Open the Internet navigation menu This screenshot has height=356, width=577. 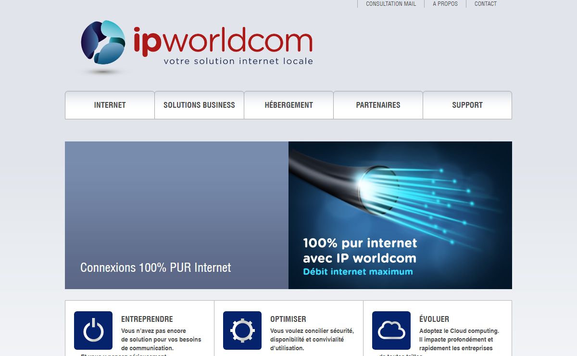pyautogui.click(x=110, y=105)
